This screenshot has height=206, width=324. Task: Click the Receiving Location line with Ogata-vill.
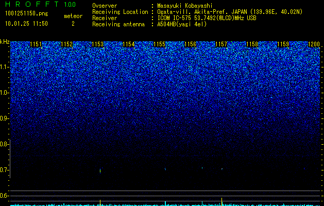(x=197, y=12)
